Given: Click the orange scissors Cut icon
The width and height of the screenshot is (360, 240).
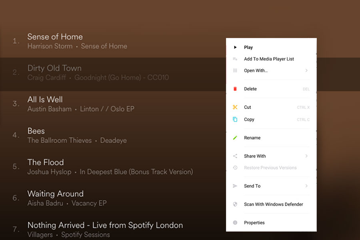Looking at the screenshot, I should [x=235, y=107].
